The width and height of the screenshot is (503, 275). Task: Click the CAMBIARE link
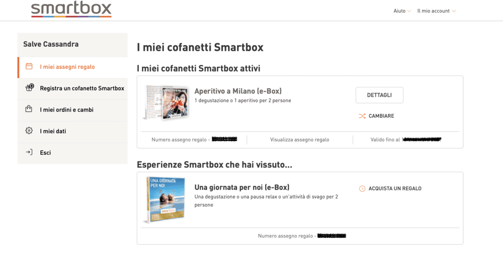381,116
